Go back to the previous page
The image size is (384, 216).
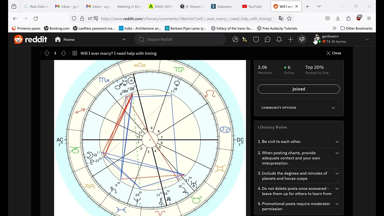tap(15, 19)
